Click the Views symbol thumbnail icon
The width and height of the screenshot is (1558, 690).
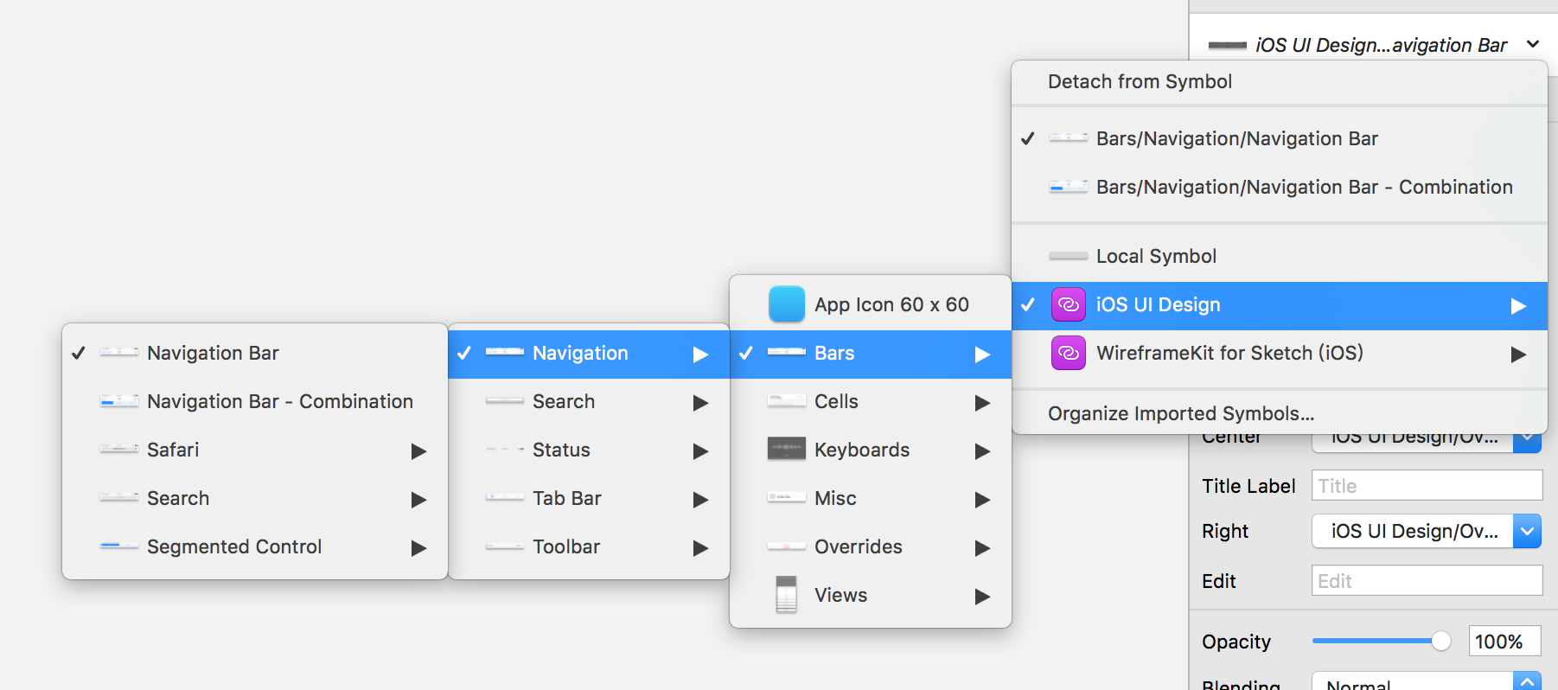pyautogui.click(x=787, y=594)
